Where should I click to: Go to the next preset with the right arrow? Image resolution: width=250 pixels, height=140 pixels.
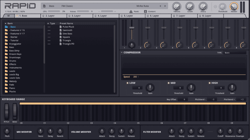click(x=165, y=6)
